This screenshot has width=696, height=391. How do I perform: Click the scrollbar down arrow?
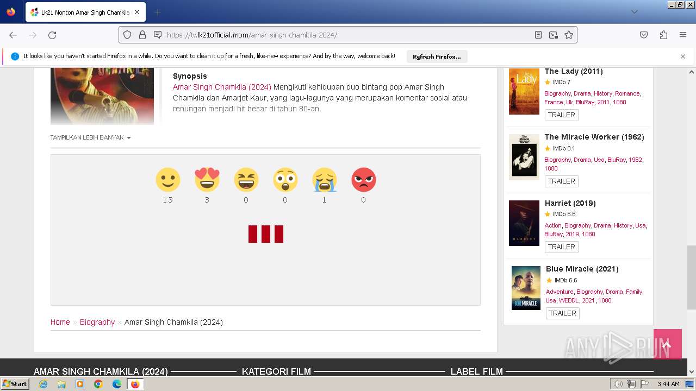pyautogui.click(x=692, y=372)
